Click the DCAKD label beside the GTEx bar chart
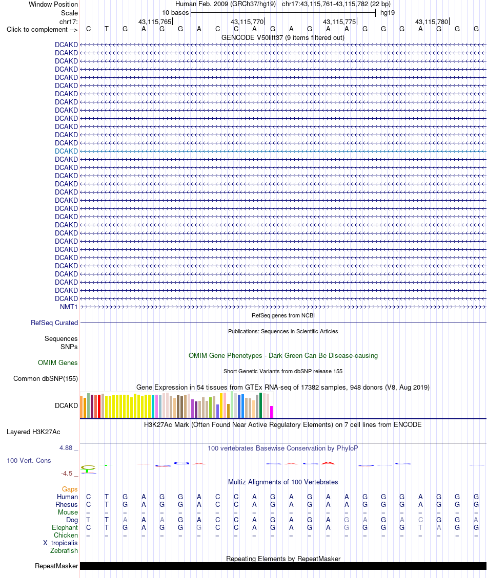The height and width of the screenshot is (578, 487). pyautogui.click(x=67, y=405)
